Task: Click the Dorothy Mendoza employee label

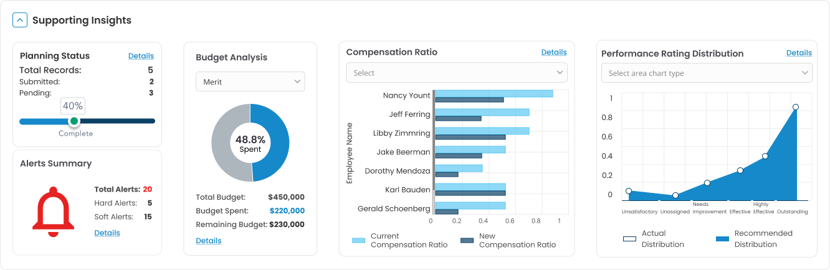Action: (398, 170)
